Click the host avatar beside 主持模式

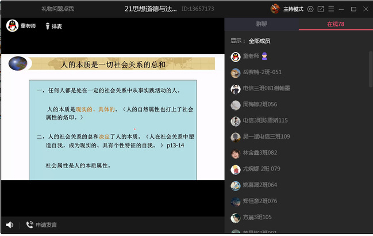pyautogui.click(x=276, y=9)
